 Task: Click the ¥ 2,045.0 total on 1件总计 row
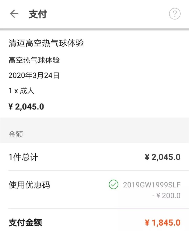pos(163,157)
